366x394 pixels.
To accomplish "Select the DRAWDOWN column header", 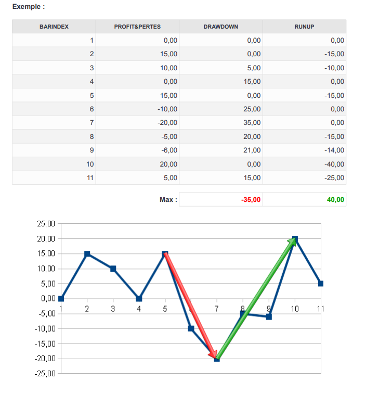I will [221, 27].
